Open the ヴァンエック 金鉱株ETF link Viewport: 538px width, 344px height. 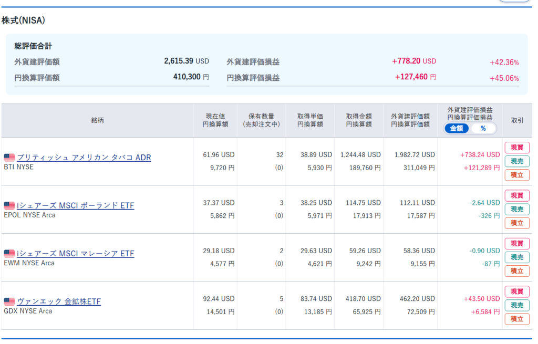click(x=59, y=301)
